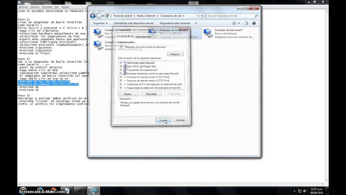This screenshot has width=346, height=195.
Task: Toggle Controlador de E/S del asignador checkbox
Action: tap(121, 84)
